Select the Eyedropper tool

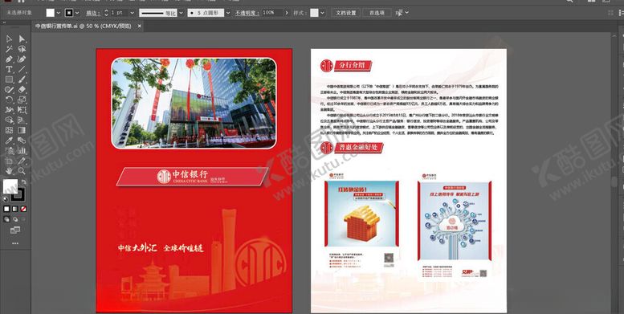(9, 141)
